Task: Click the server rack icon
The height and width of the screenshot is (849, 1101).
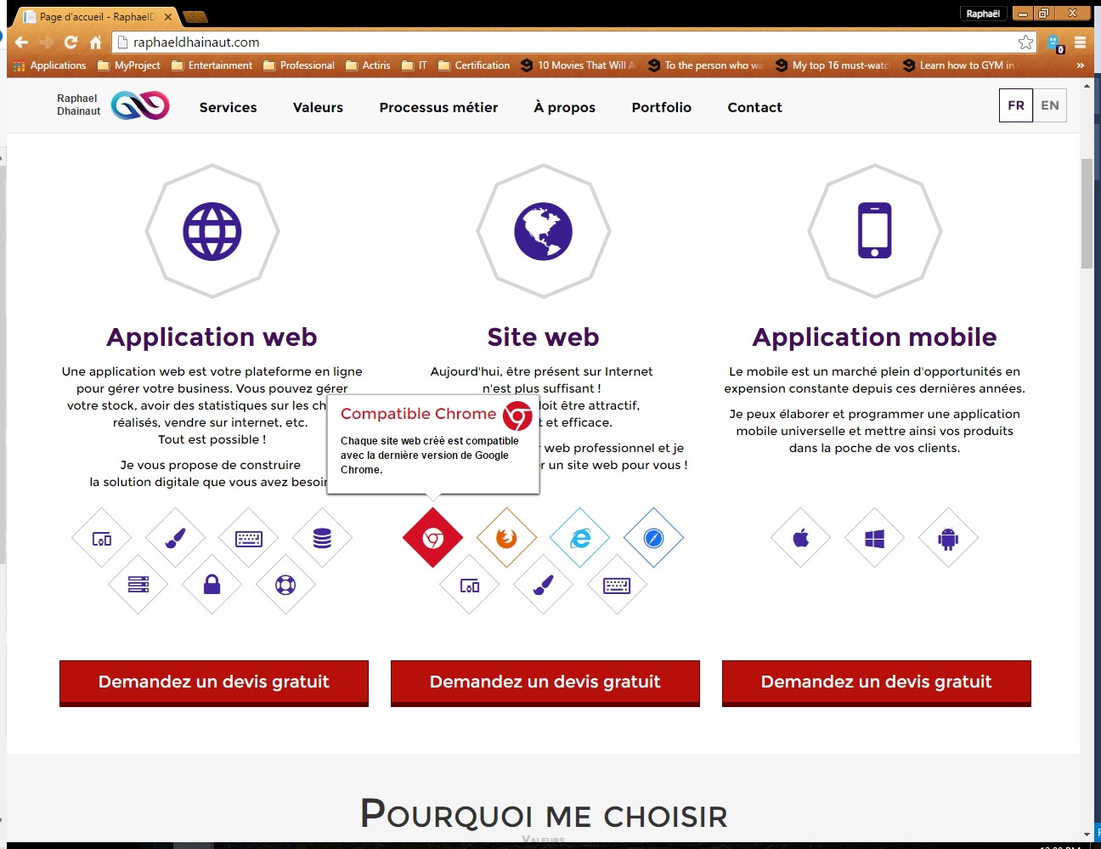Action: tap(138, 584)
